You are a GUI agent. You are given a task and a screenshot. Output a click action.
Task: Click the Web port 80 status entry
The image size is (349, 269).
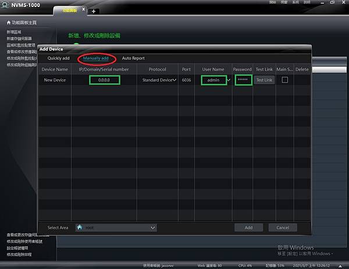click(209, 266)
